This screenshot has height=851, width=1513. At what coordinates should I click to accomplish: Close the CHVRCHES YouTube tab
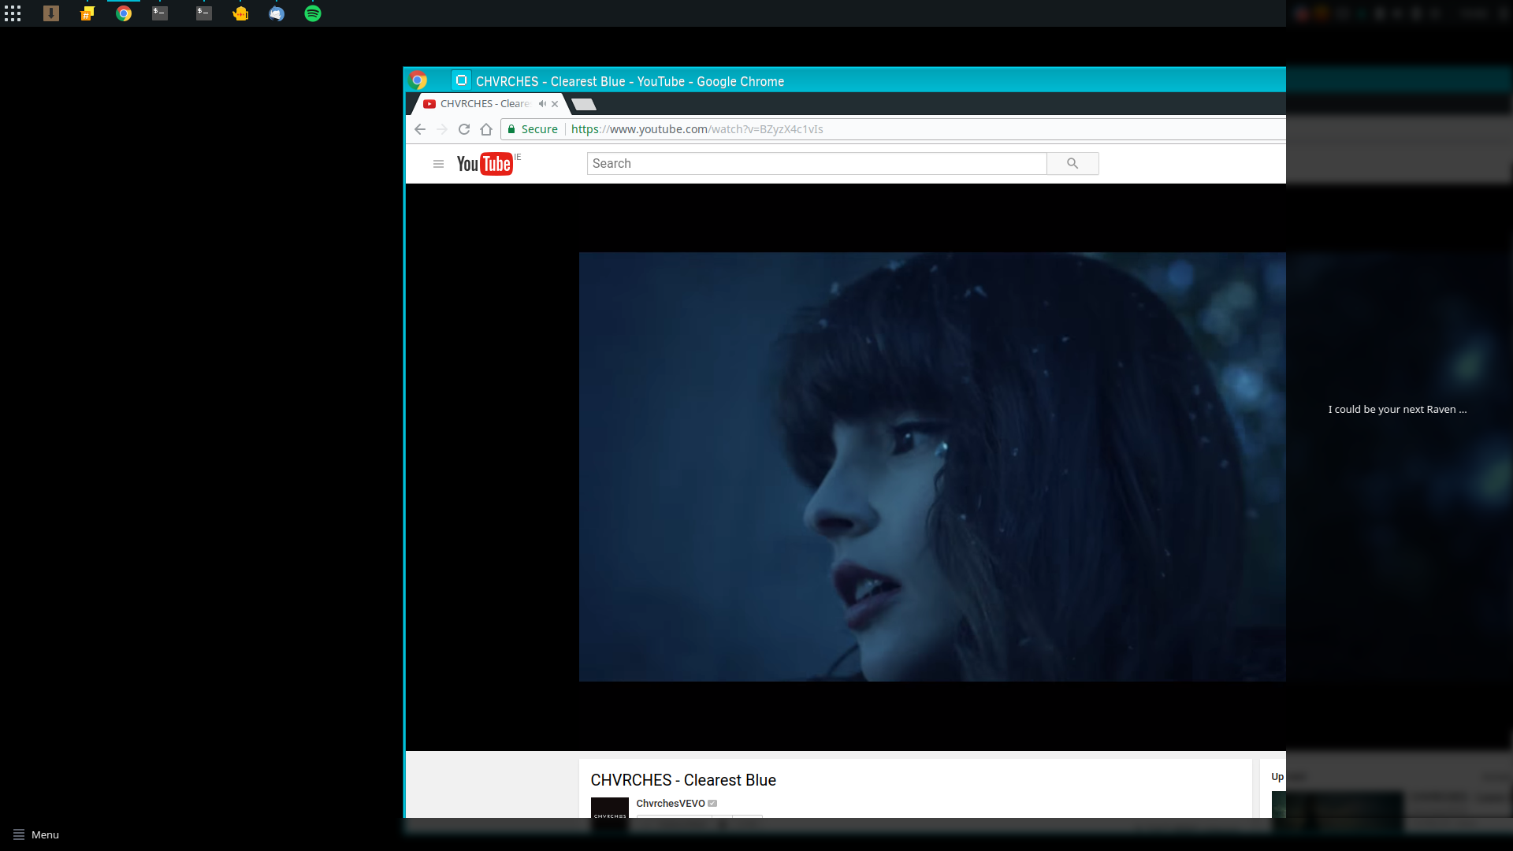(555, 104)
